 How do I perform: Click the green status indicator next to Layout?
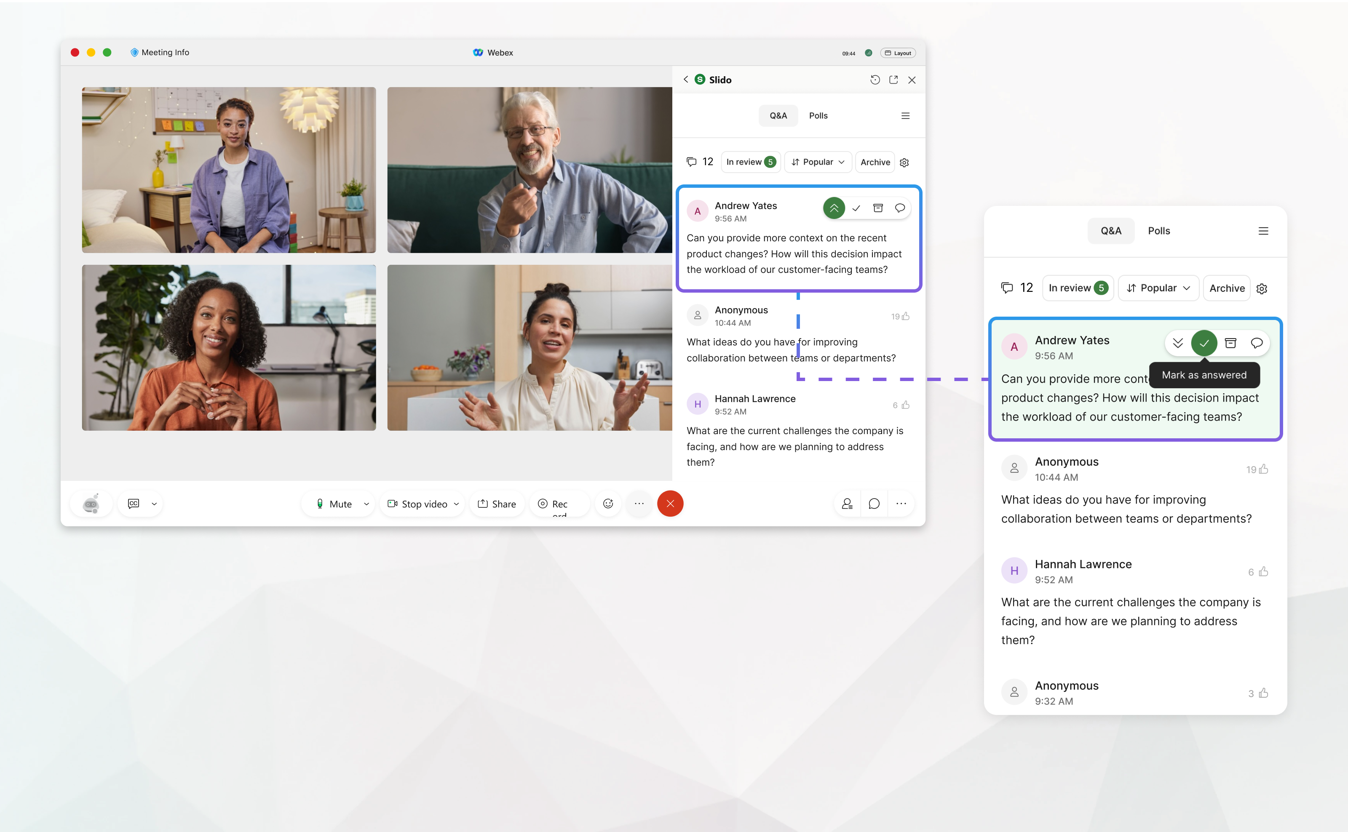click(x=869, y=53)
